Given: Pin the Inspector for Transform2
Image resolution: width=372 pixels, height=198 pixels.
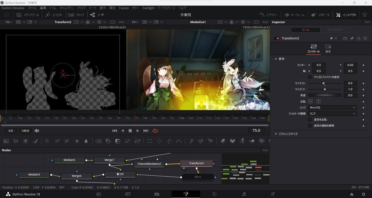Looking at the screenshot, I should 352,38.
